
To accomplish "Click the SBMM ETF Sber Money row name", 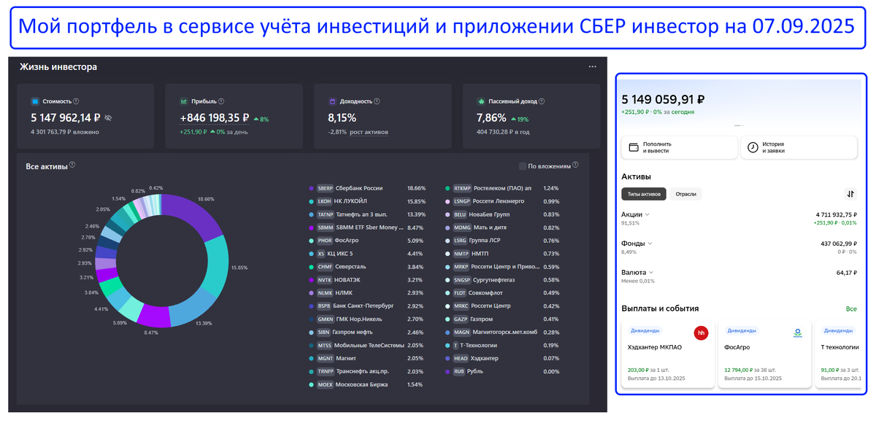I will 369,228.
